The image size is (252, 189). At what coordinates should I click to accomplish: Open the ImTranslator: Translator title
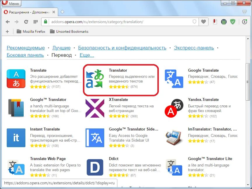212,129
